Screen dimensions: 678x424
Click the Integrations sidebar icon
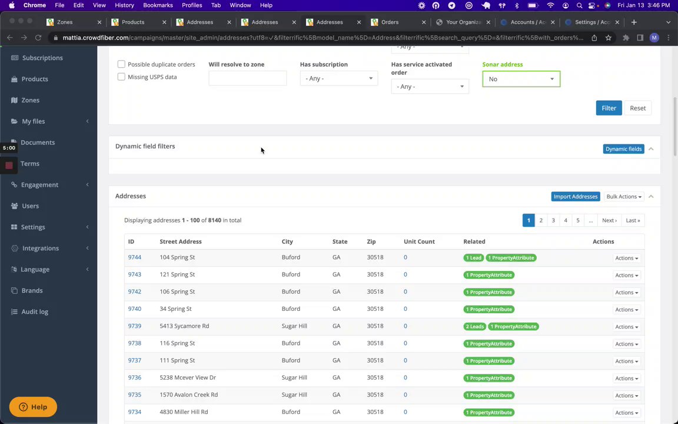click(x=14, y=249)
